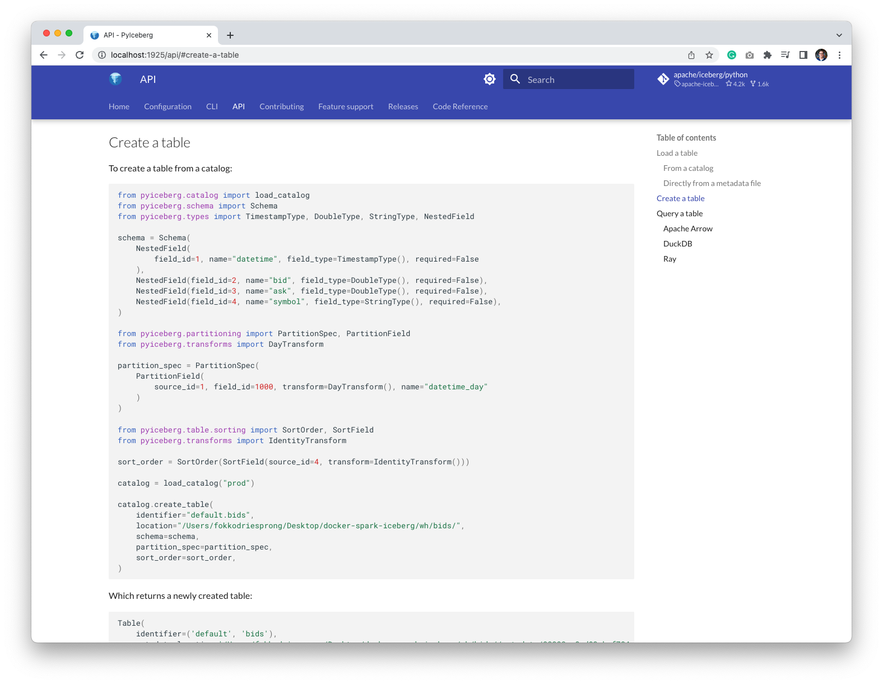This screenshot has width=883, height=684.
Task: Open the extensions puzzle icon
Action: (x=768, y=55)
